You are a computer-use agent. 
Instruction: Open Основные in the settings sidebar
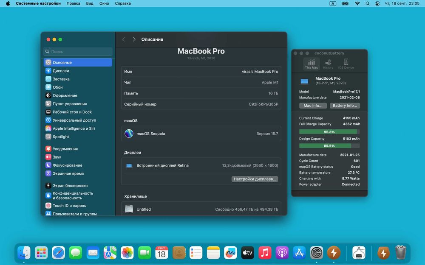coord(78,62)
